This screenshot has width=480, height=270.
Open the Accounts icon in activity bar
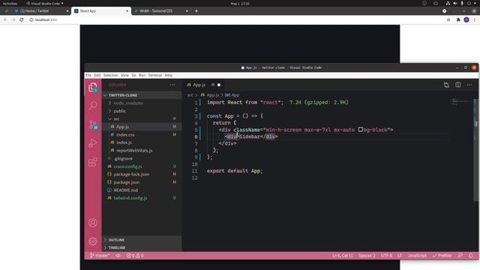click(93, 223)
